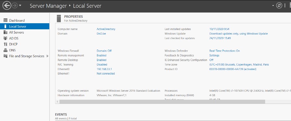Click Feedback & Diagnostics Settings link
The height and width of the screenshot is (121, 291).
pyautogui.click(x=214, y=55)
